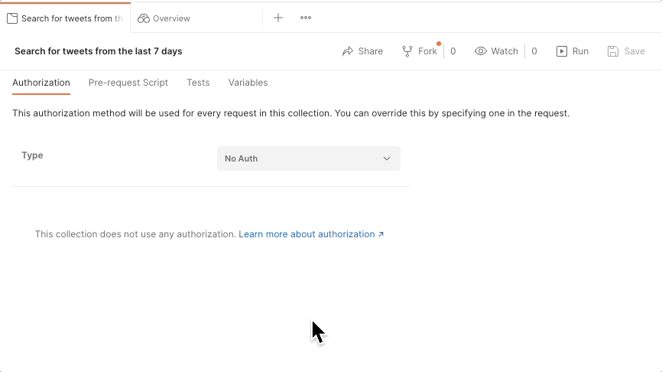Click the Watch eye icon
The height and width of the screenshot is (372, 662).
pyautogui.click(x=481, y=51)
